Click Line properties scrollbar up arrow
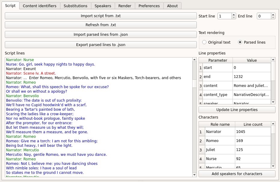 [x=273, y=60]
